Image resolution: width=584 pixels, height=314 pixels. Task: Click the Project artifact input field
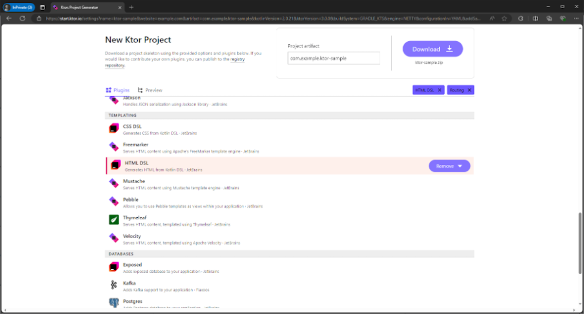coord(334,58)
